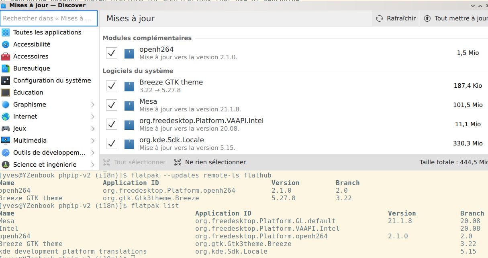
Task: Click Ne rien sélectionner button
Action: click(210, 162)
